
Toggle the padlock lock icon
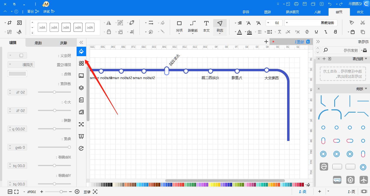tap(109, 32)
